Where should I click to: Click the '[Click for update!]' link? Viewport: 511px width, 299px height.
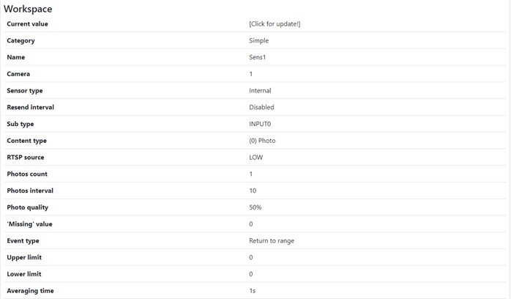tap(275, 24)
